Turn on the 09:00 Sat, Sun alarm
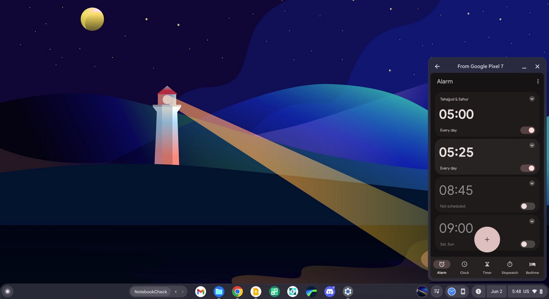Screen dimensions: 549x299 (x=528, y=244)
